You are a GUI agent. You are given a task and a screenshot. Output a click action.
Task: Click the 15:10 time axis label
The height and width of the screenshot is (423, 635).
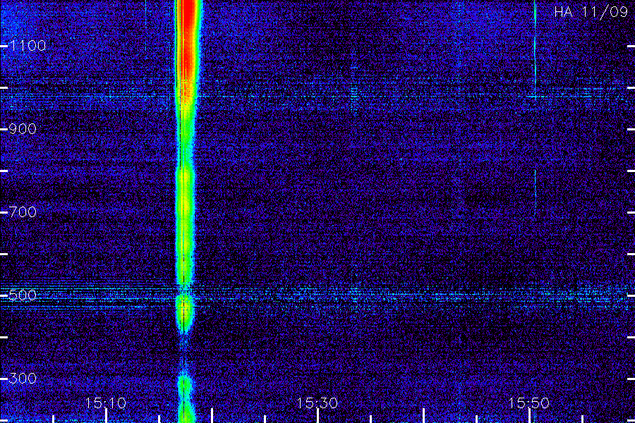(106, 403)
